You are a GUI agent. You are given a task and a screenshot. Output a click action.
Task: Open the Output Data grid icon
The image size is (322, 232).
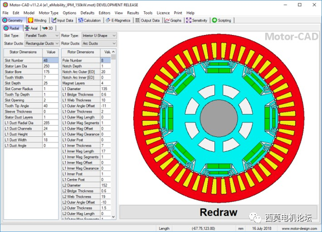pos(137,20)
